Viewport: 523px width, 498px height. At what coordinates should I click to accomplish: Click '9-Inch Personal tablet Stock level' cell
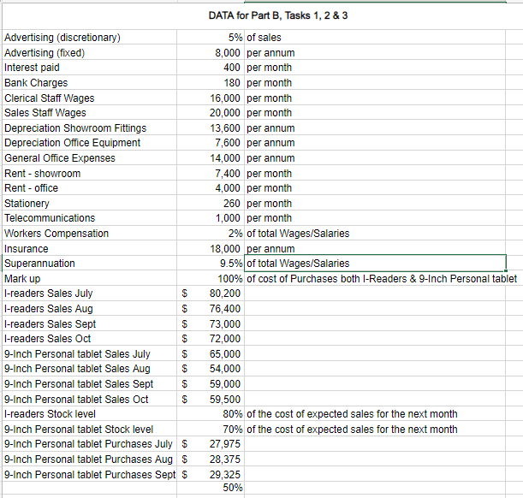coord(89,430)
